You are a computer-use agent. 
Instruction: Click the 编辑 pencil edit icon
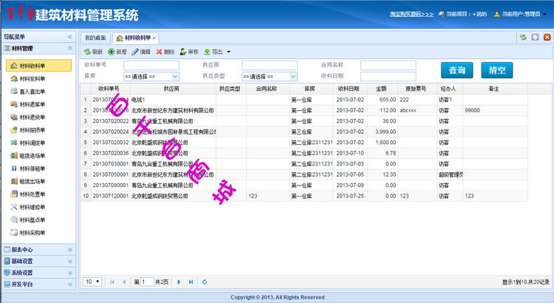click(x=135, y=52)
